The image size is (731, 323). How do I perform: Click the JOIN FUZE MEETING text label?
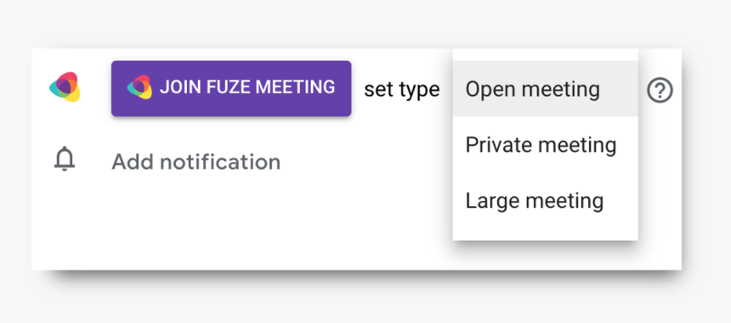(x=247, y=87)
